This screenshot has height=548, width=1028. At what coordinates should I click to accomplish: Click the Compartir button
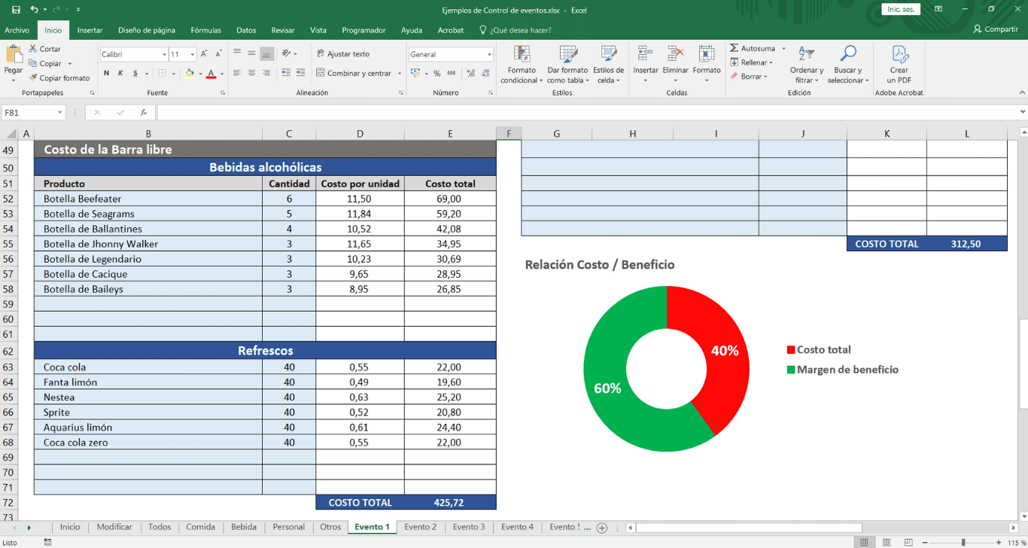pos(995,29)
